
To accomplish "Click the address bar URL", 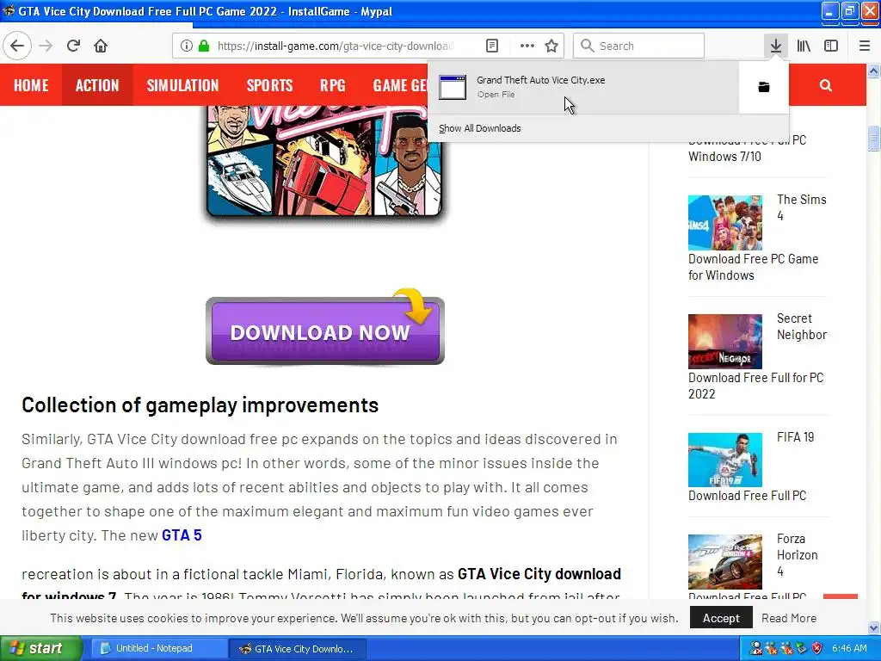I will click(x=335, y=46).
